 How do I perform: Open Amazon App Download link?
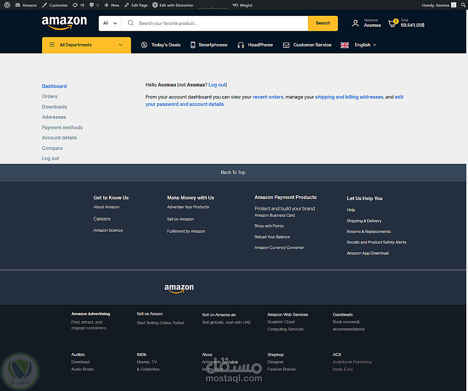coord(367,253)
